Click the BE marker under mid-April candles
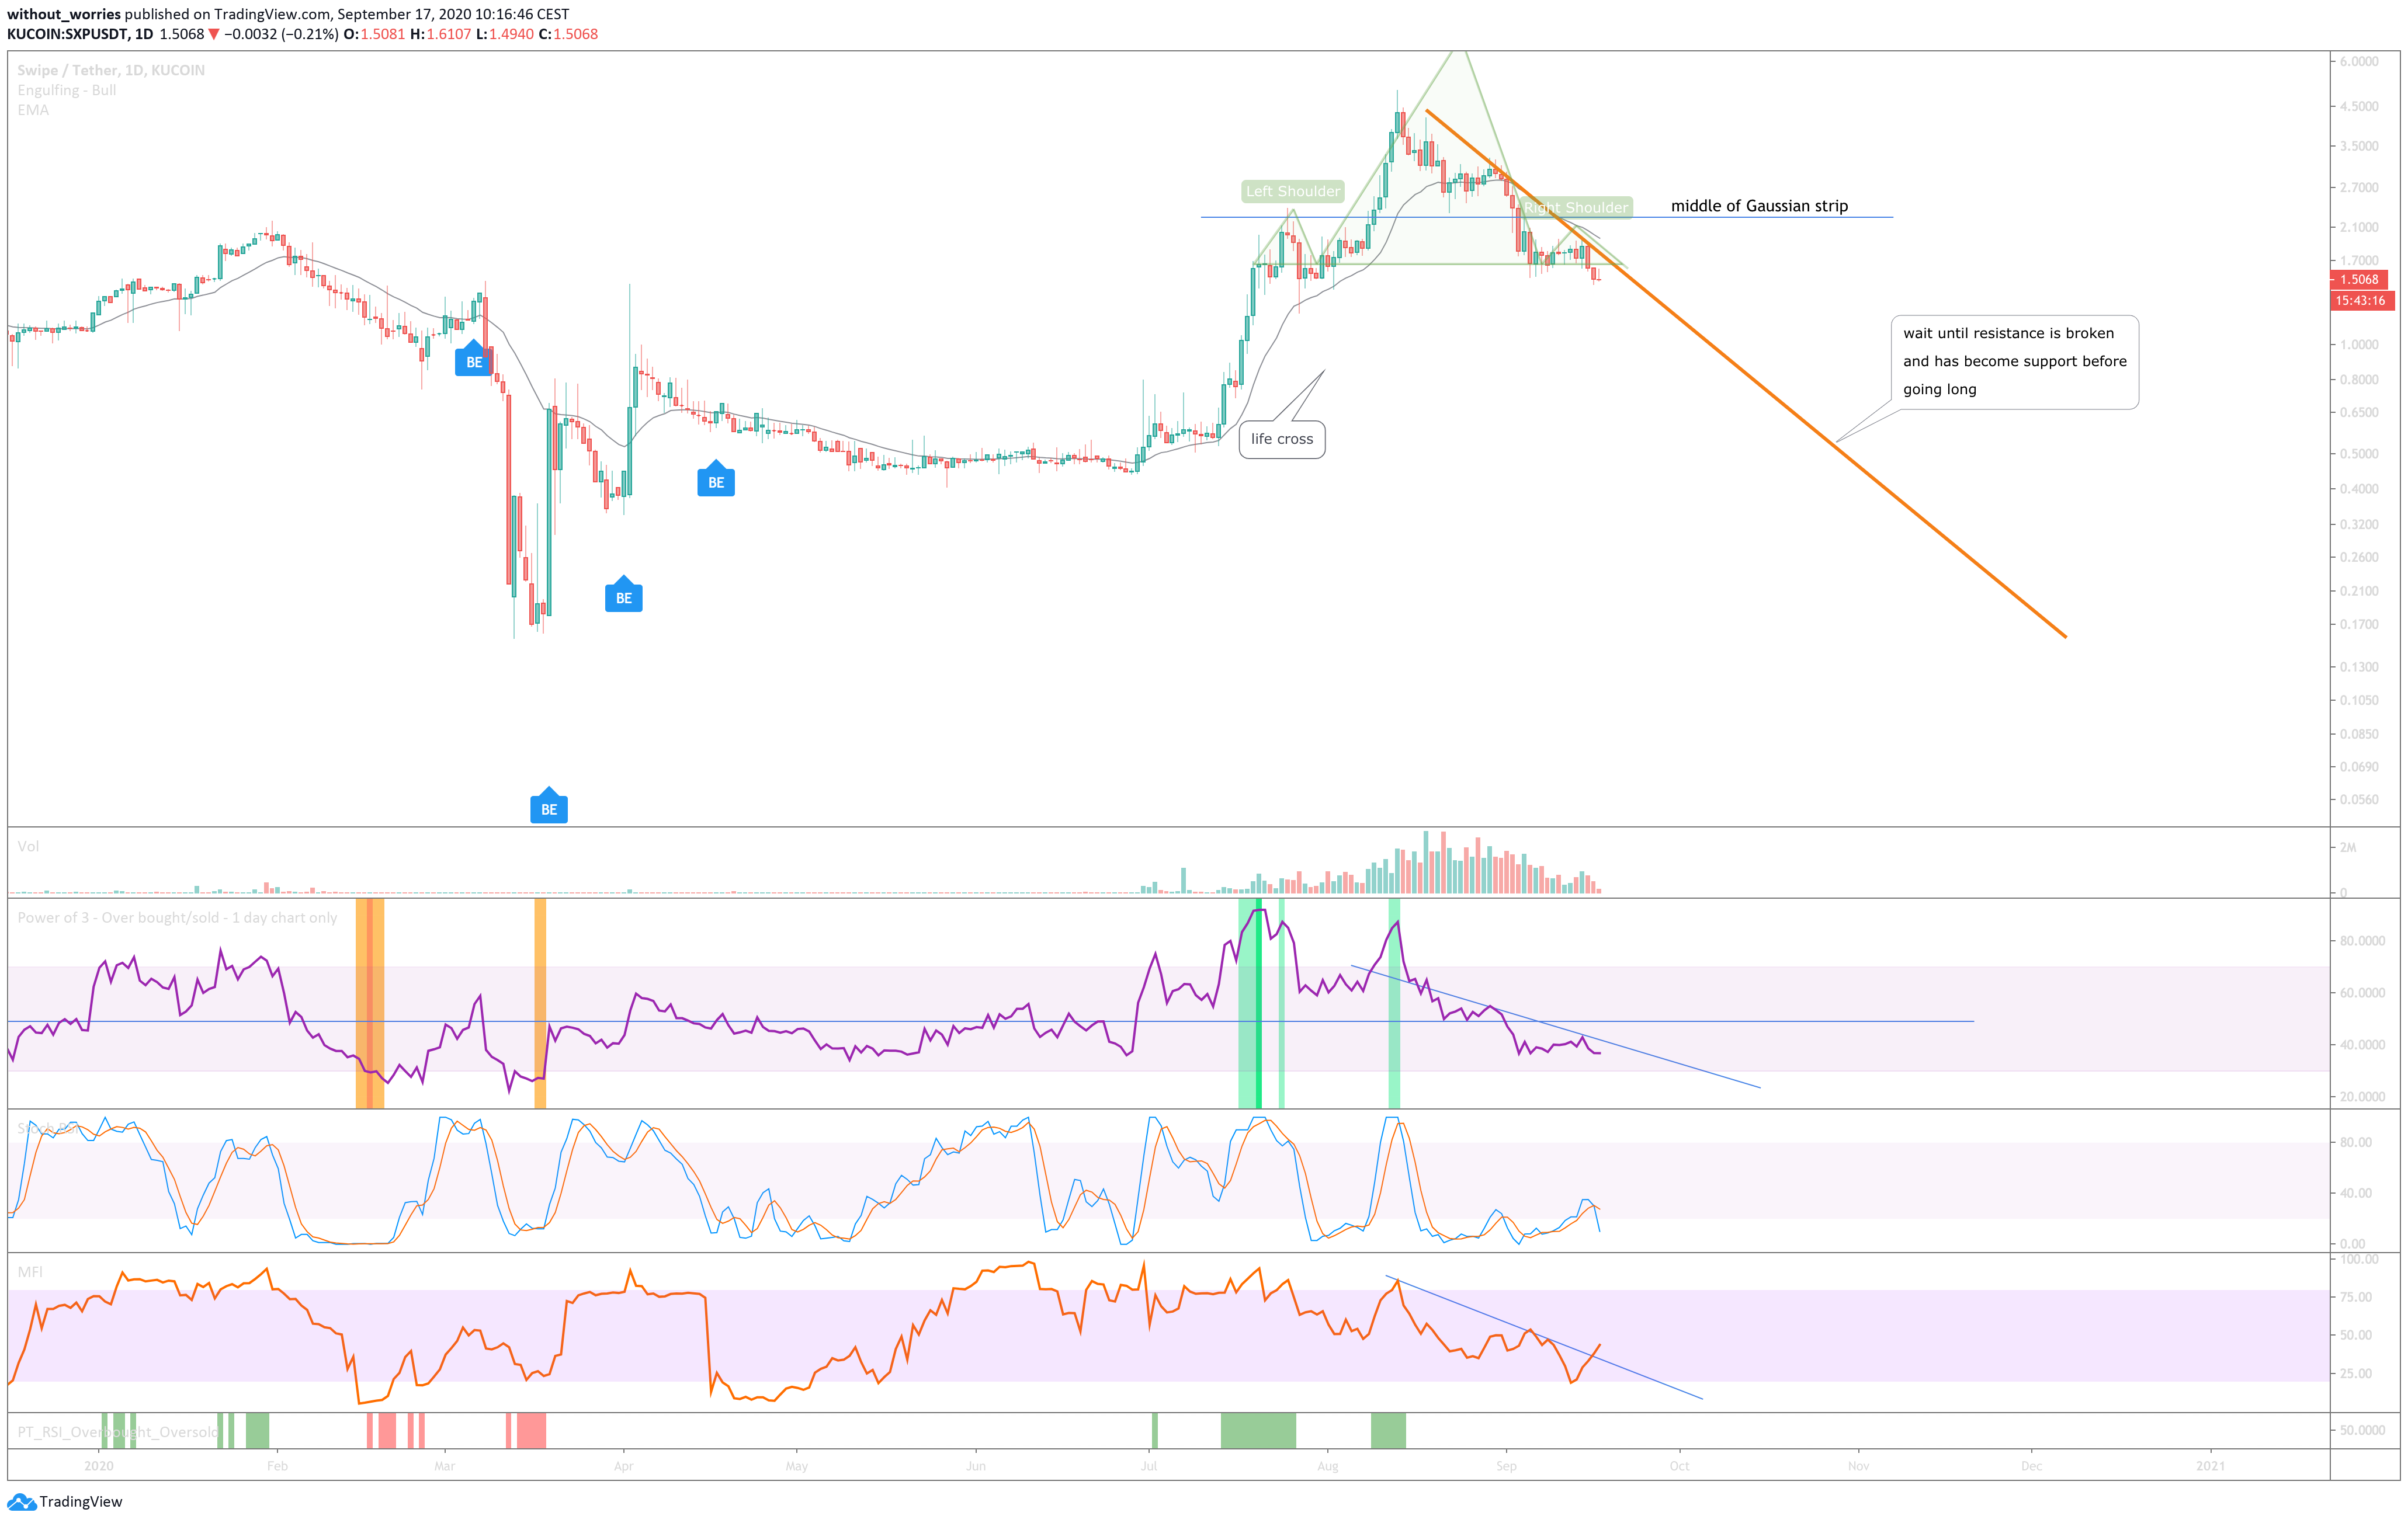This screenshot has width=2408, height=1523. click(716, 479)
